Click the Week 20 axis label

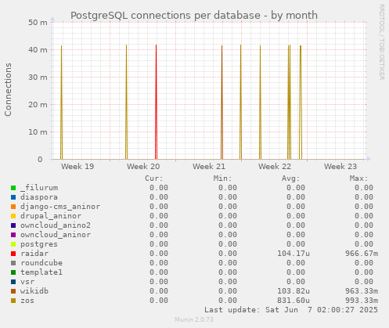[x=143, y=167]
